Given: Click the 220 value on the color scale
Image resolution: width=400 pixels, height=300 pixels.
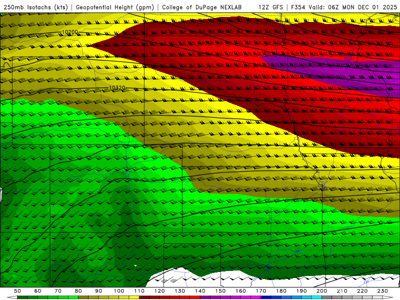Looking at the screenshot, I should pos(362,291).
